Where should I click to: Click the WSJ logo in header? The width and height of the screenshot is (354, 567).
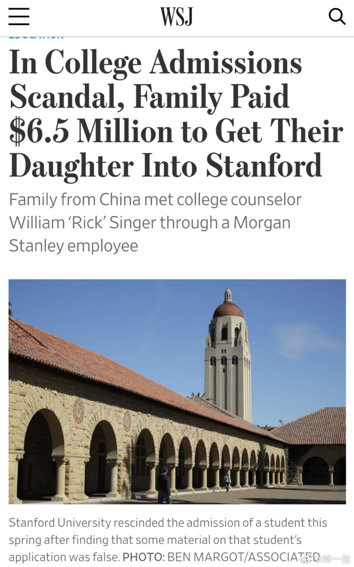pos(176,17)
